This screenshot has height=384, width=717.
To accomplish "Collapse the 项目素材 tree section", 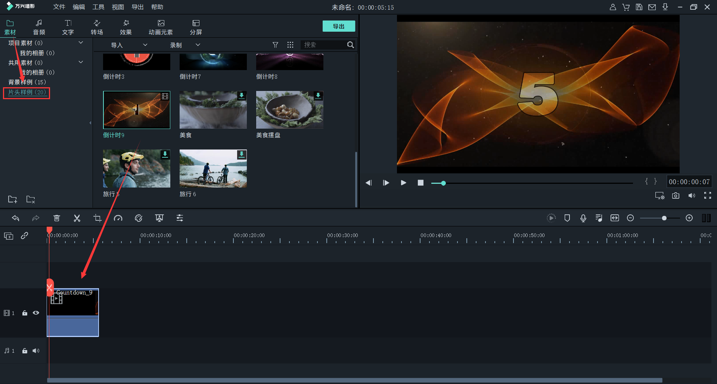I will tap(81, 43).
